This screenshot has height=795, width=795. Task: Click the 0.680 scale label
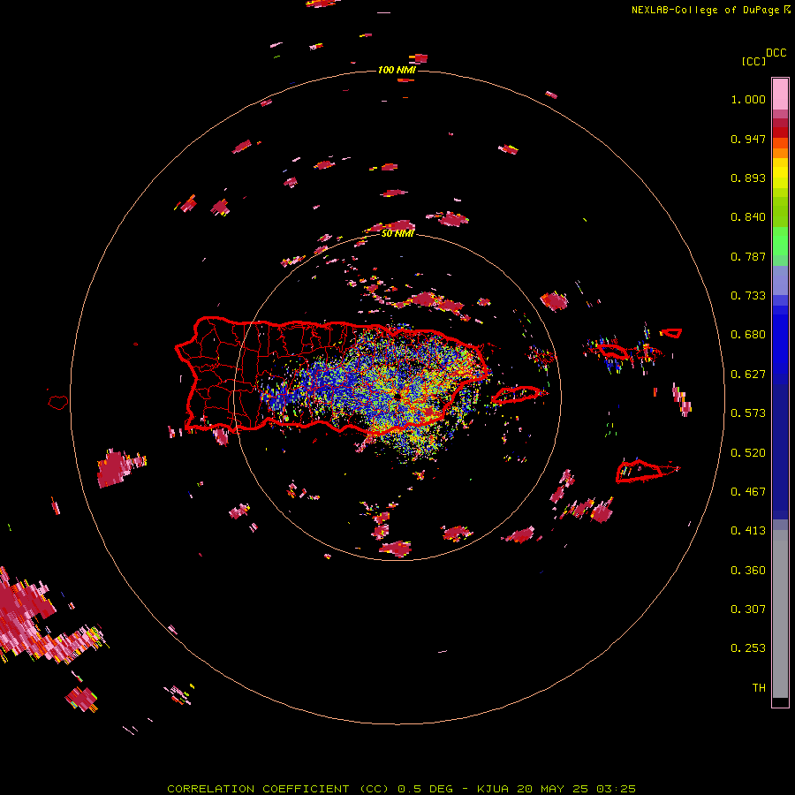click(748, 335)
